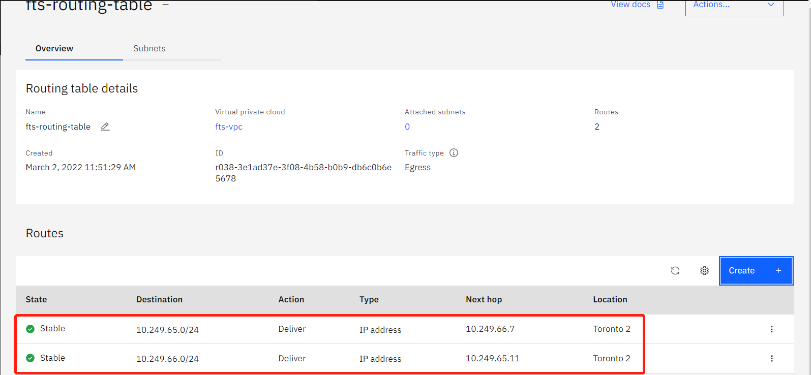Click the Action column header
The image size is (811, 375).
click(x=291, y=300)
